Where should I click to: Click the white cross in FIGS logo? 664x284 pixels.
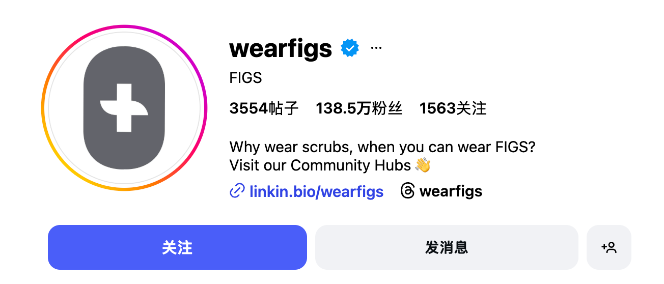[x=124, y=108]
